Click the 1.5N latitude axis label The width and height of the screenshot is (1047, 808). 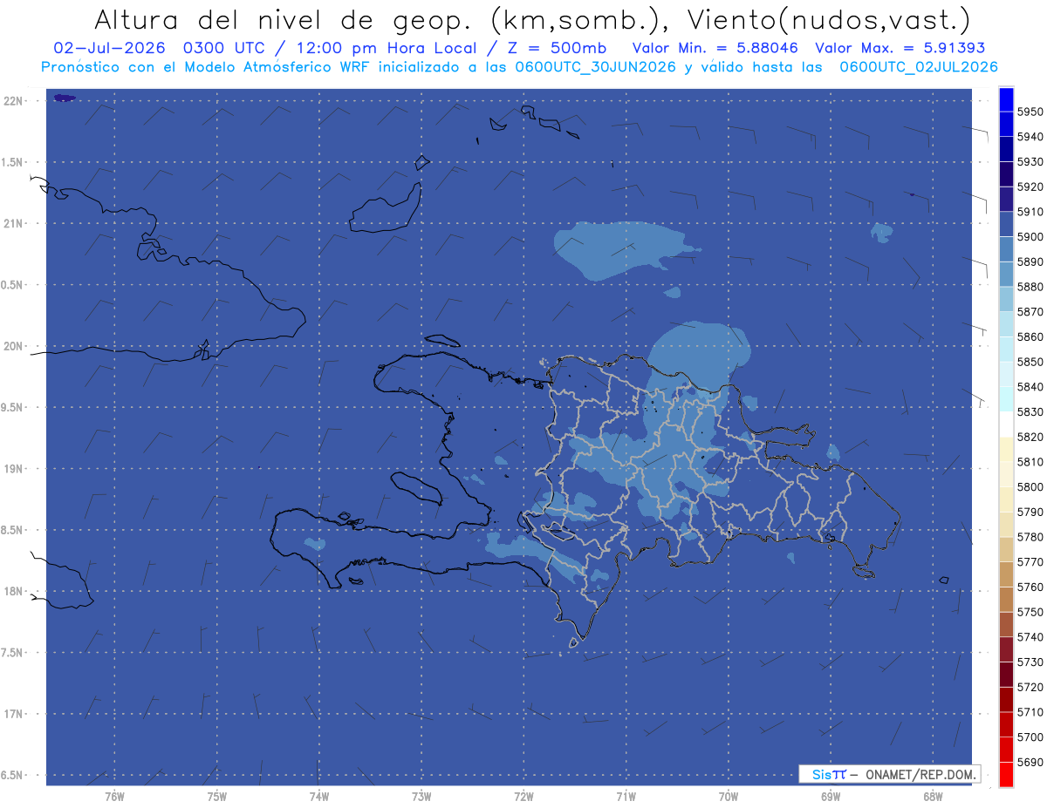coord(14,162)
